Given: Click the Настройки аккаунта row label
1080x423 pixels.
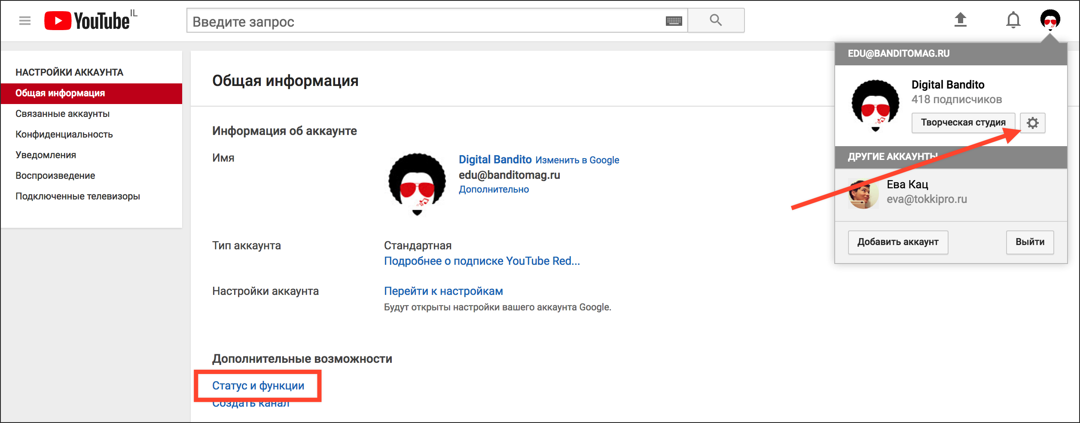Looking at the screenshot, I should click(x=265, y=291).
